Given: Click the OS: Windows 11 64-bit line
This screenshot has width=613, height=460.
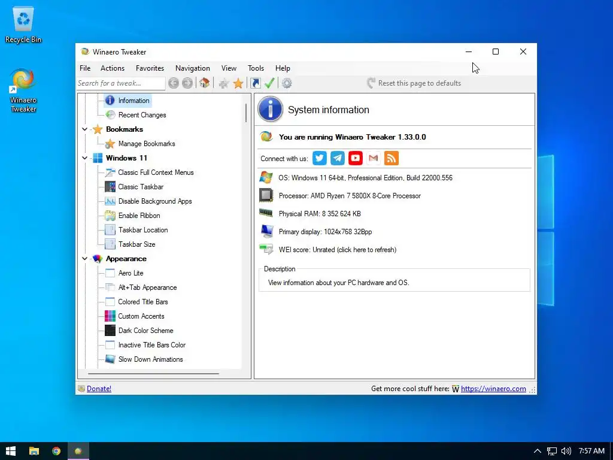Looking at the screenshot, I should [366, 177].
